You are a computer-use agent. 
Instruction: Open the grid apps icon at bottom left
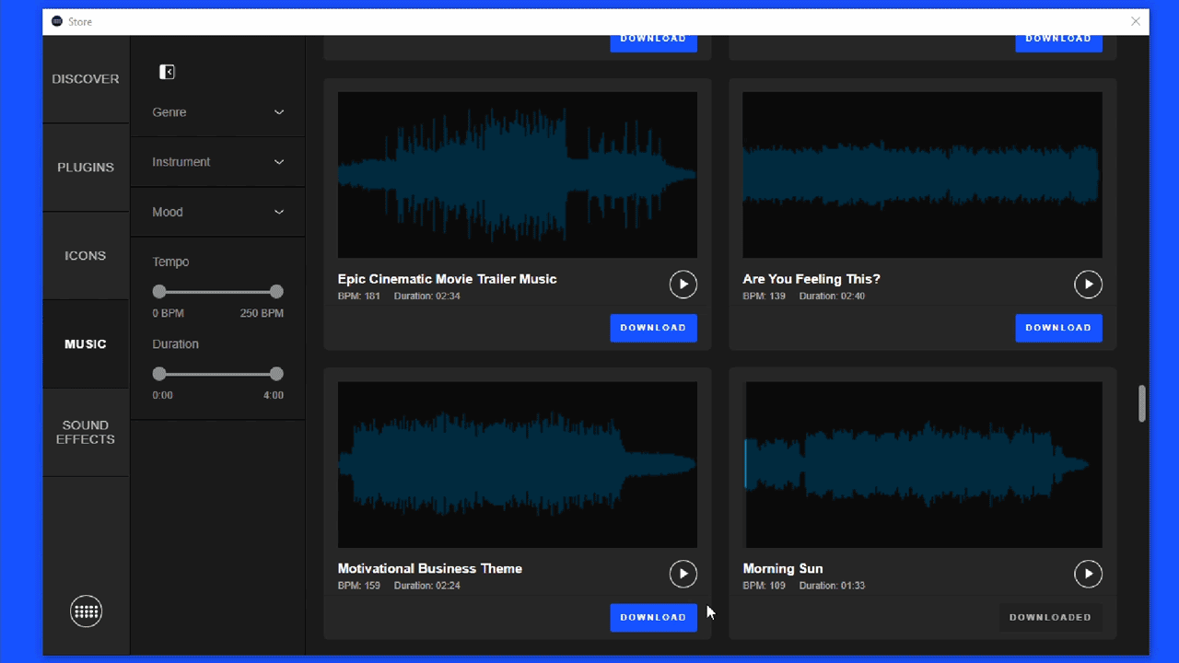tap(86, 611)
